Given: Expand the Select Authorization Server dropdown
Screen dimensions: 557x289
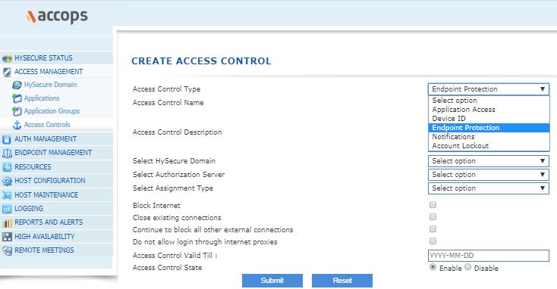Looking at the screenshot, I should click(x=489, y=175).
